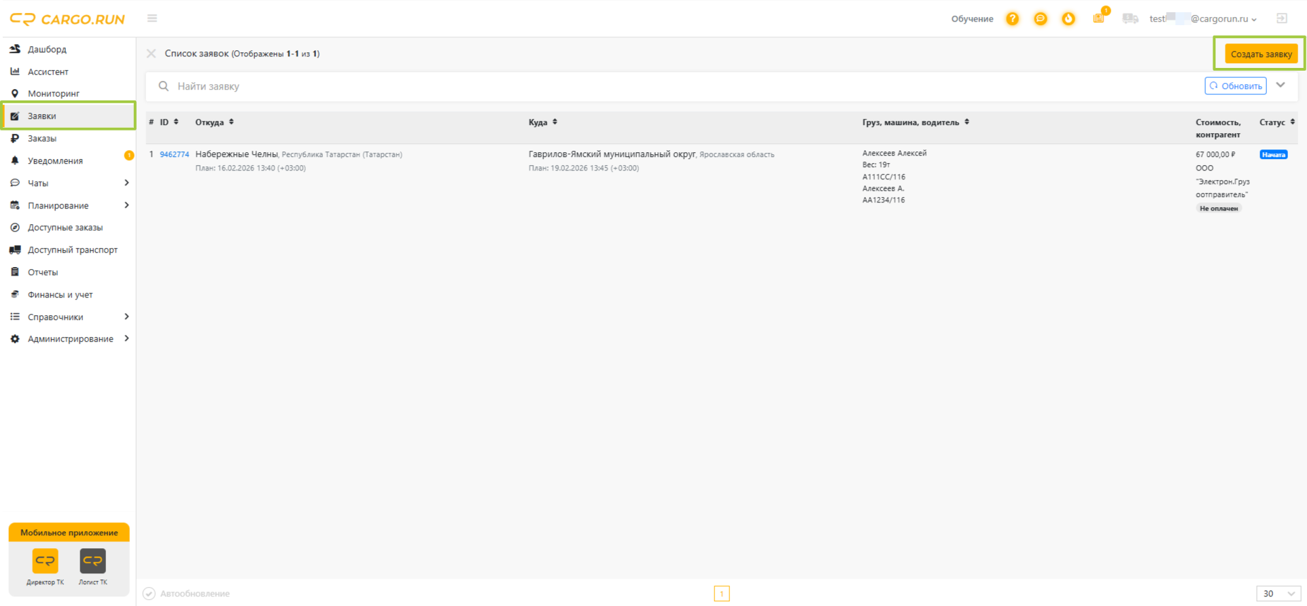This screenshot has height=606, width=1307.
Task: Click the Заказы ruble icon
Action: pos(15,139)
